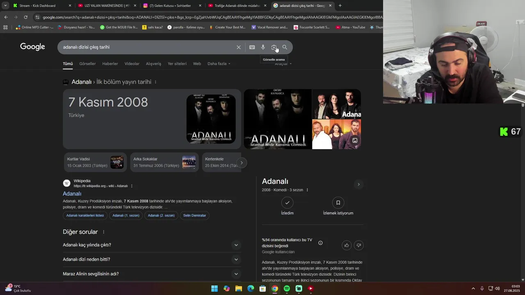Open the Chrome apps grid shortcut

(x=5, y=27)
